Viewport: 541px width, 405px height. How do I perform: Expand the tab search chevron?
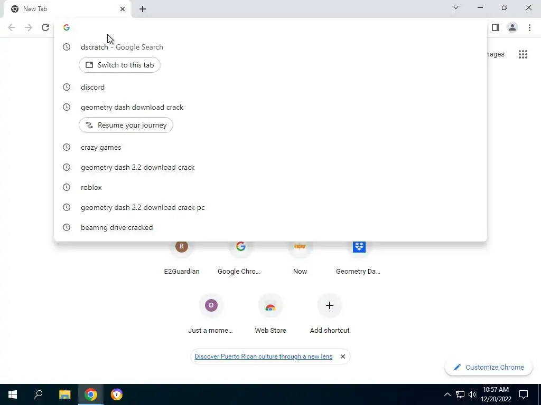pos(456,7)
